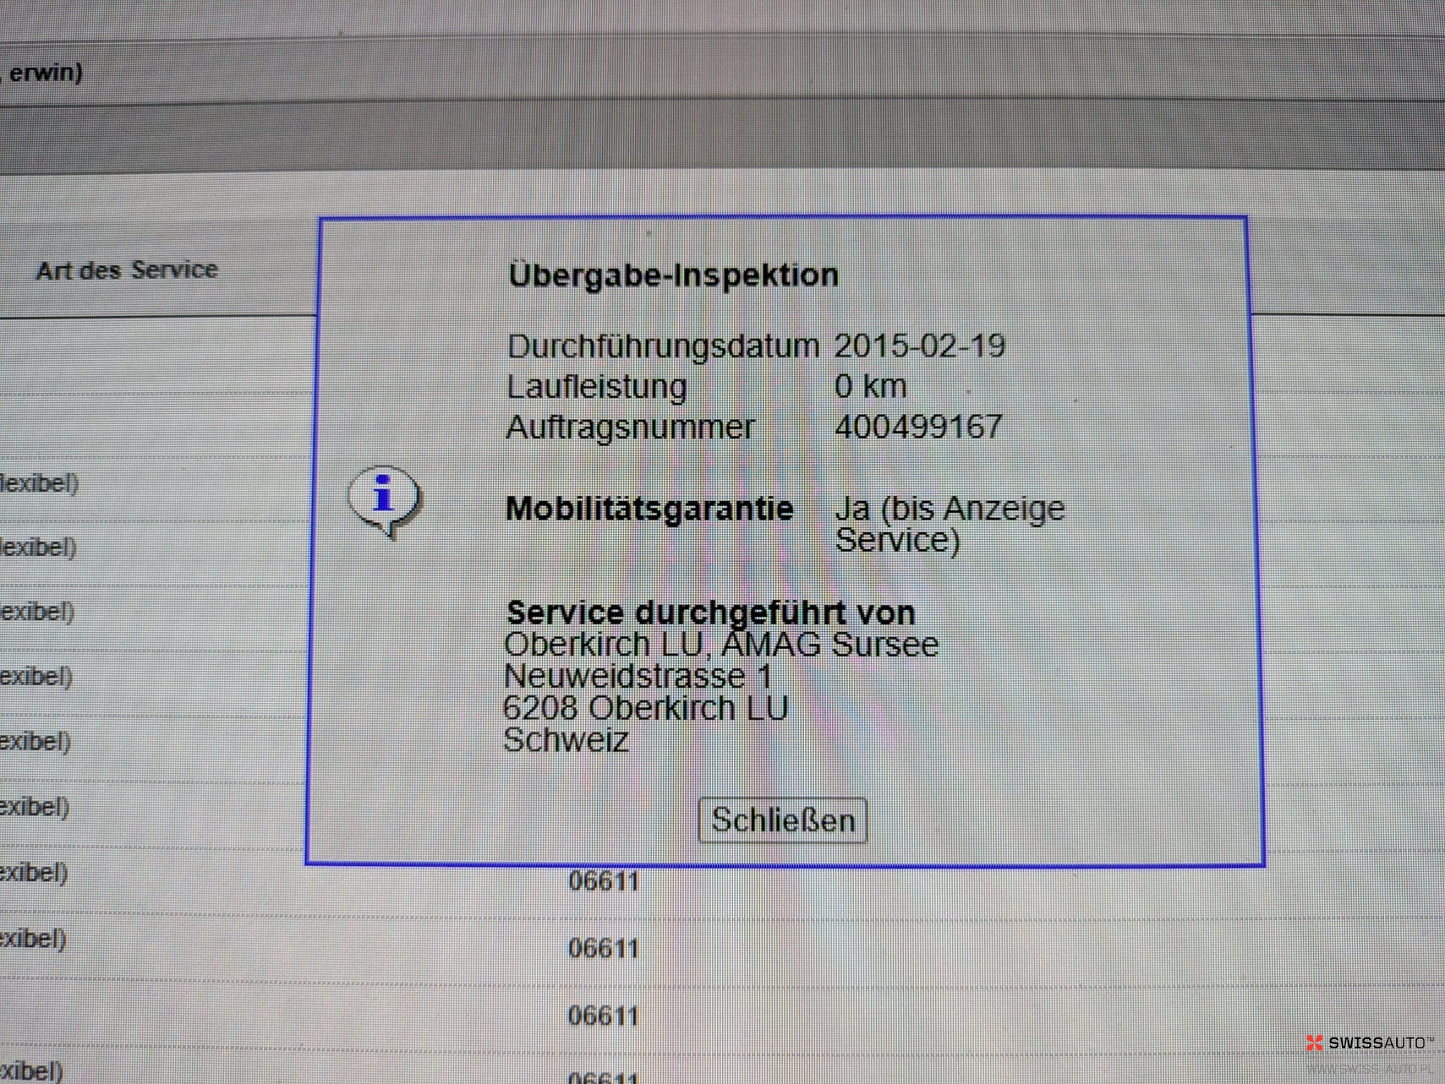Select the first 06611 entry below dialog
Image resolution: width=1445 pixels, height=1084 pixels.
(x=604, y=881)
